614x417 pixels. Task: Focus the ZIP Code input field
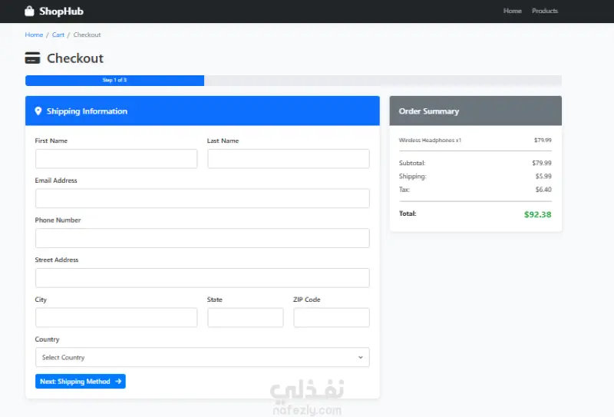[x=332, y=317]
